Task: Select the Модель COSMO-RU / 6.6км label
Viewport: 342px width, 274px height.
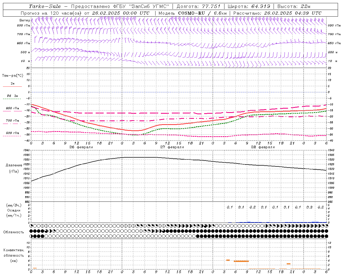Action: (x=192, y=13)
